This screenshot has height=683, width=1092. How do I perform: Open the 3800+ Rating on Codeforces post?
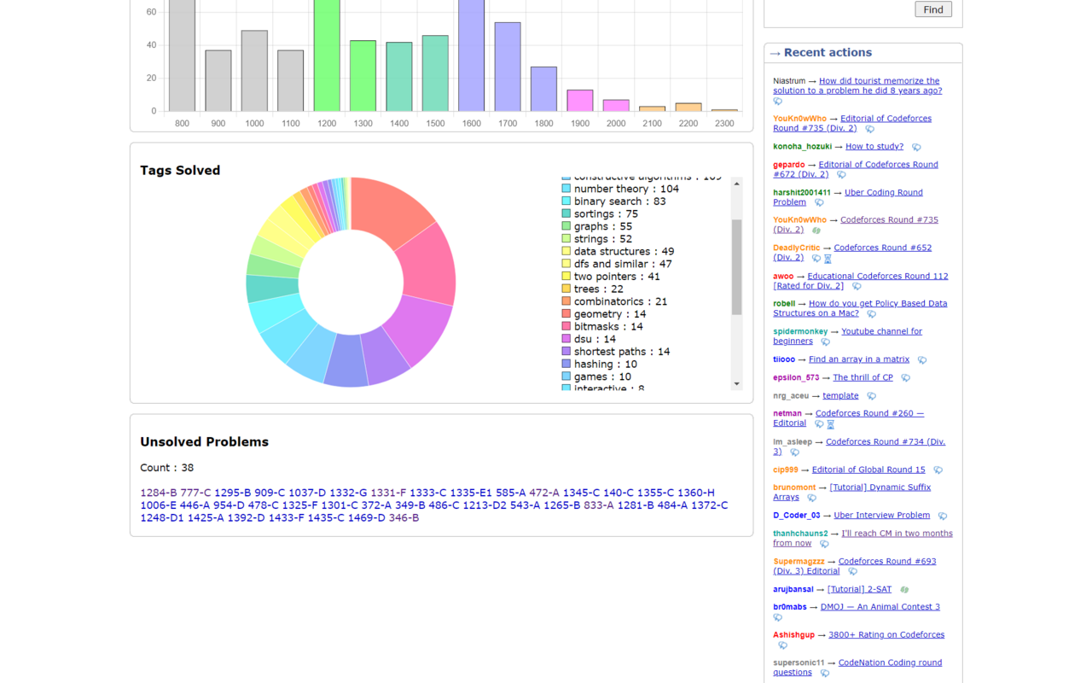coord(886,635)
